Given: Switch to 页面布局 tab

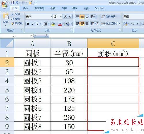Looking at the screenshot, I should tap(39, 8).
